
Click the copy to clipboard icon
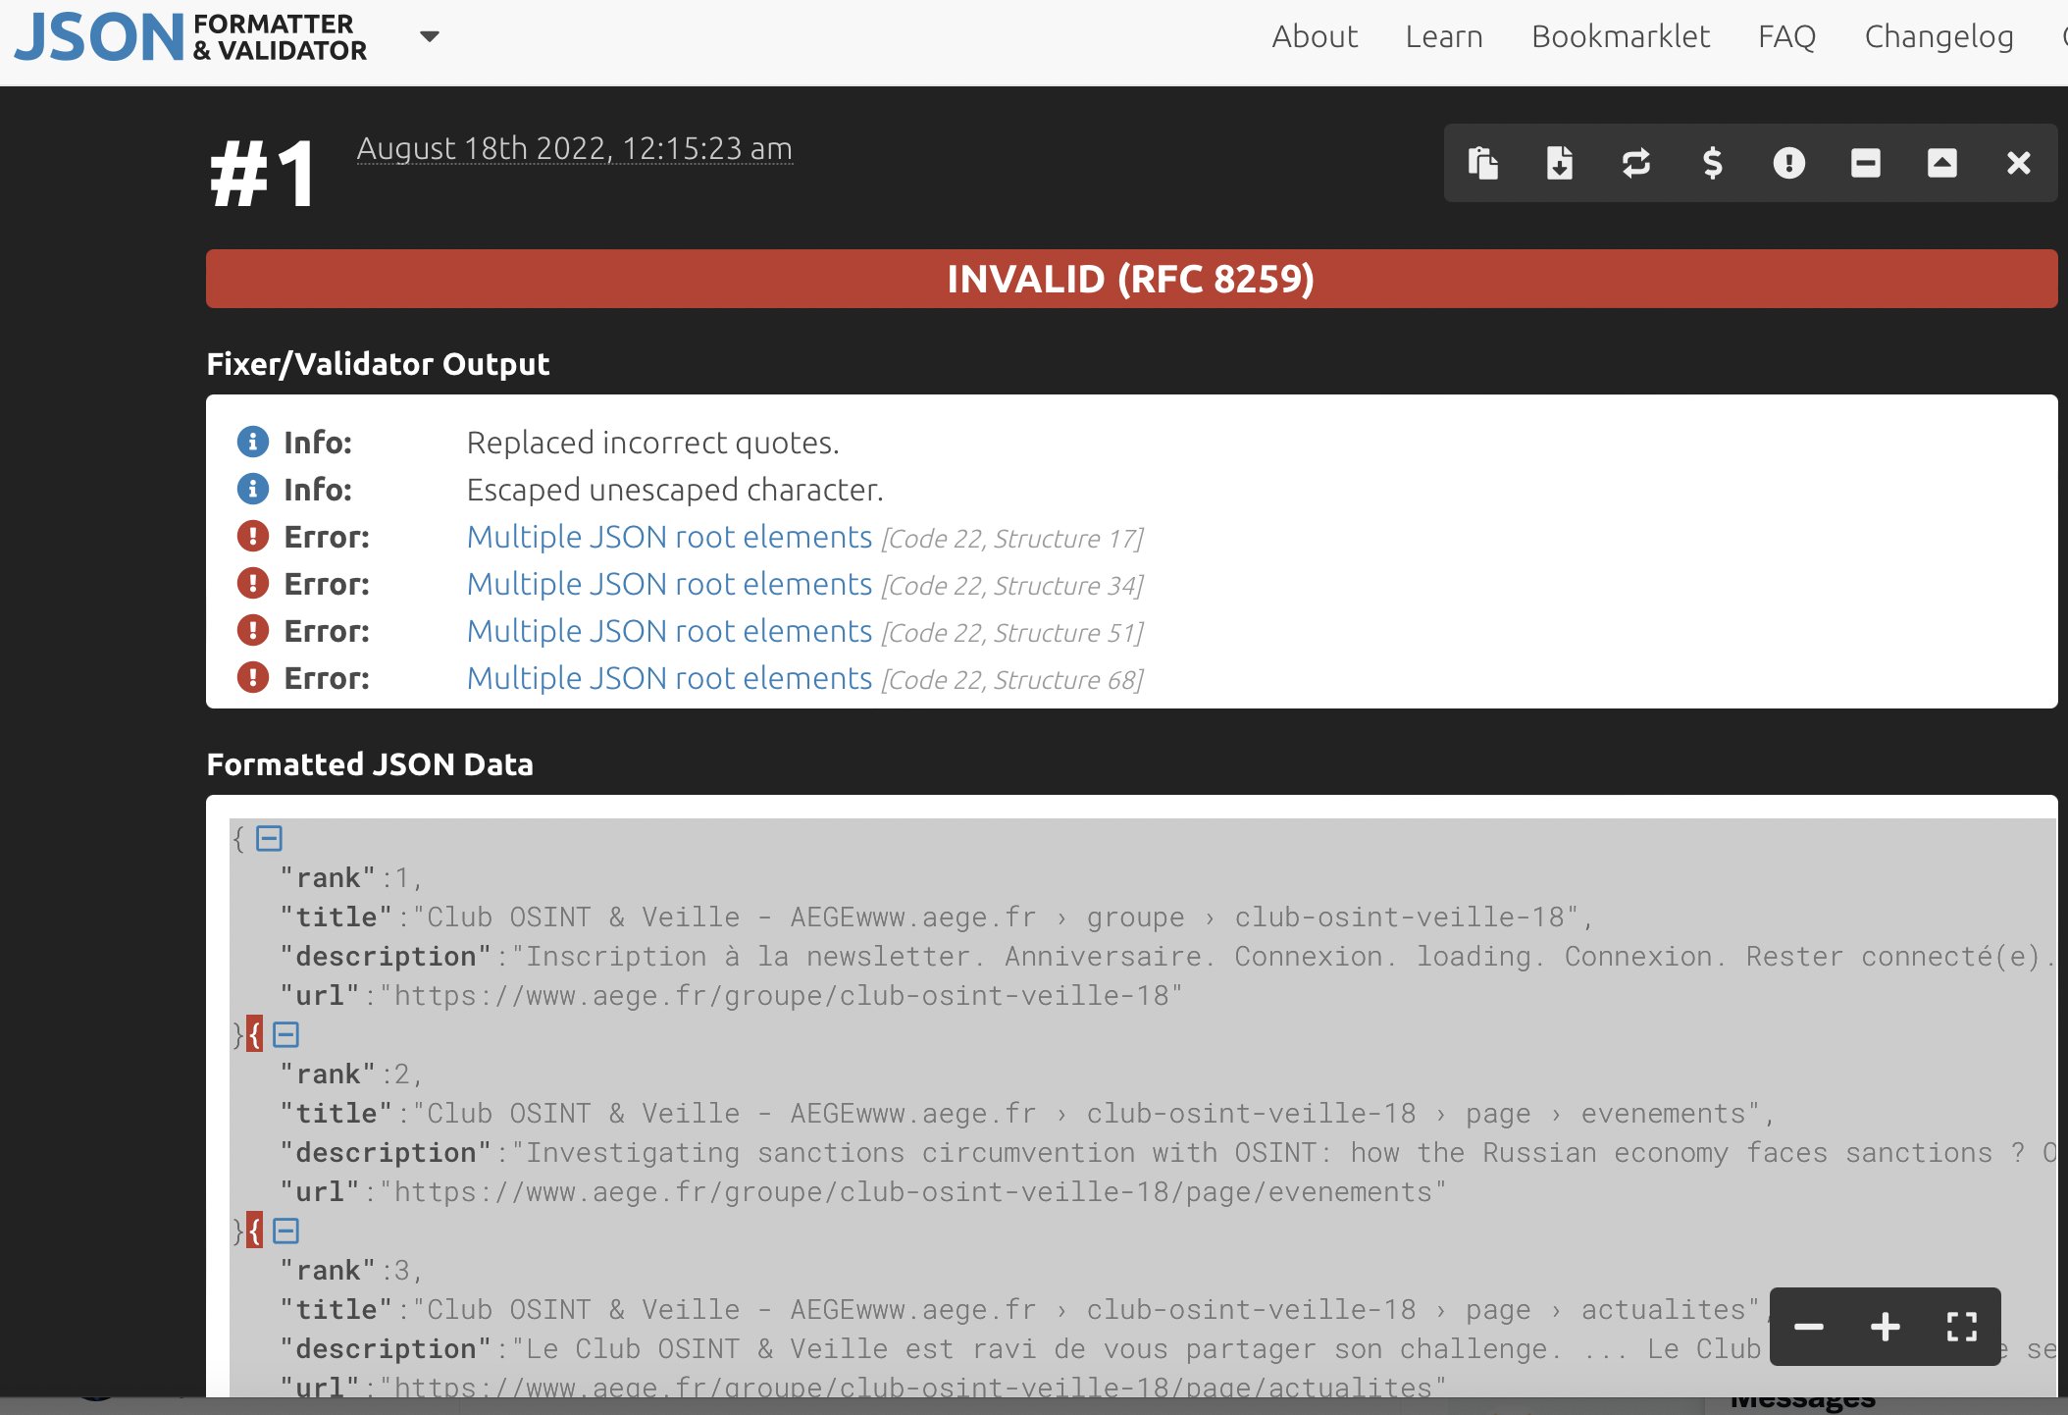[1482, 163]
